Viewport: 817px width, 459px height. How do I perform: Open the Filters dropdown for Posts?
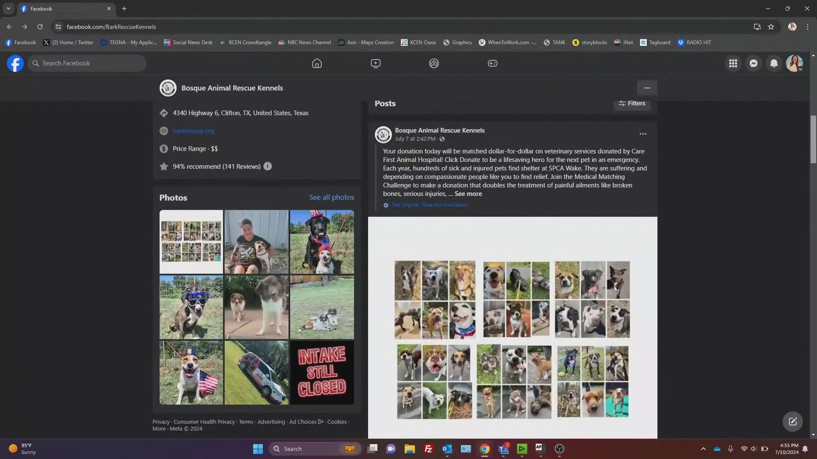click(x=631, y=103)
